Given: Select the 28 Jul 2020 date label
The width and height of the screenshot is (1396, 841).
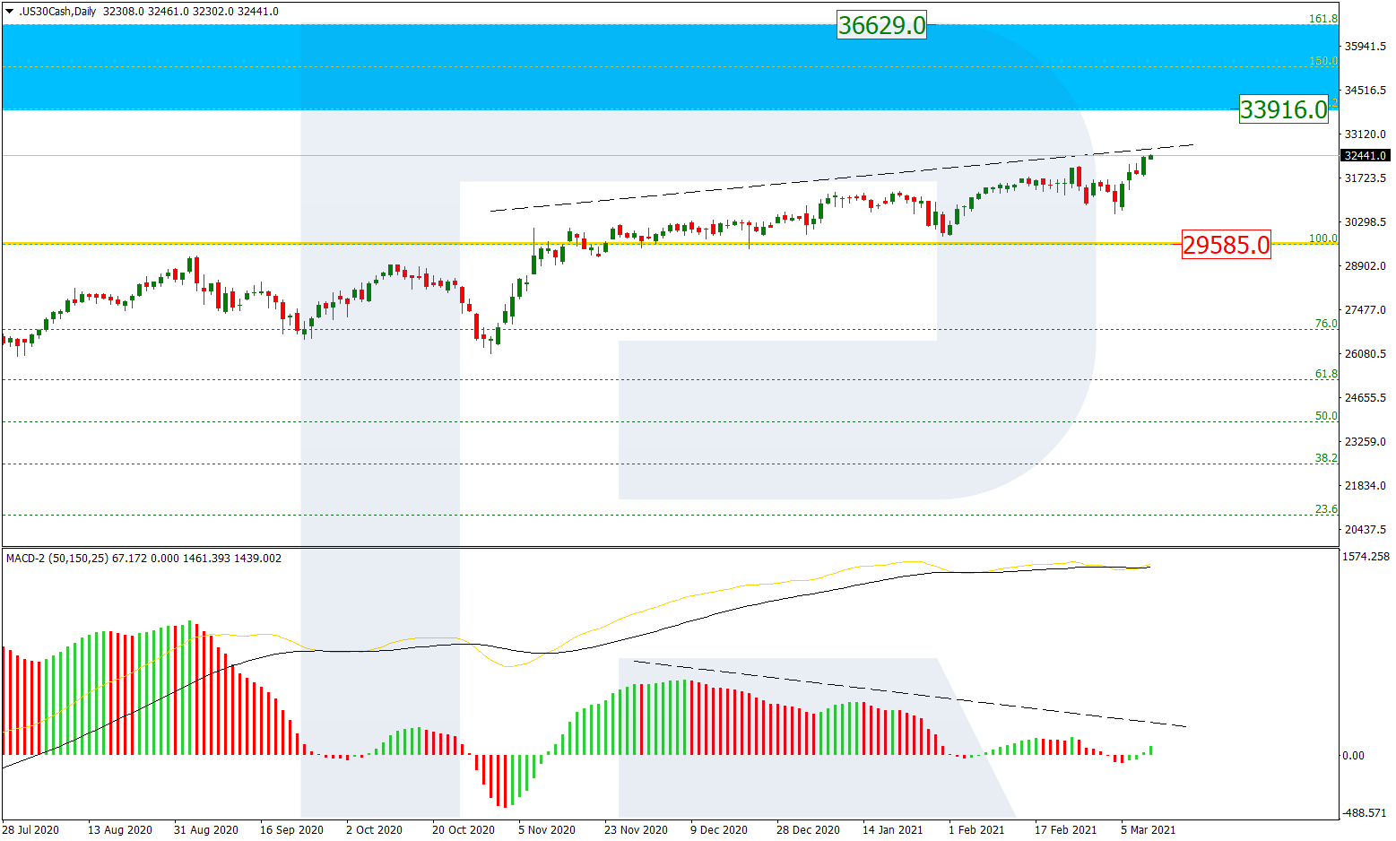Looking at the screenshot, I should pyautogui.click(x=31, y=830).
